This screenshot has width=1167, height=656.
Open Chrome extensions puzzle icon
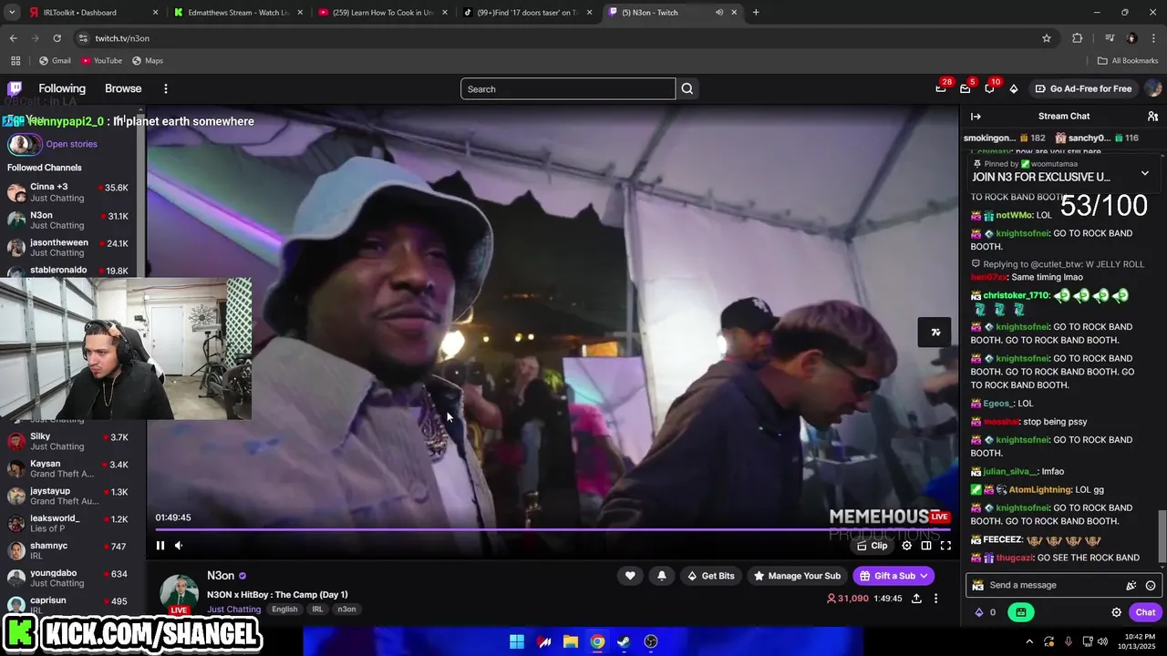pyautogui.click(x=1078, y=38)
